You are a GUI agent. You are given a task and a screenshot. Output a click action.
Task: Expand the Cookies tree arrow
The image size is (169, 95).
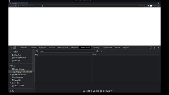coord(11,83)
